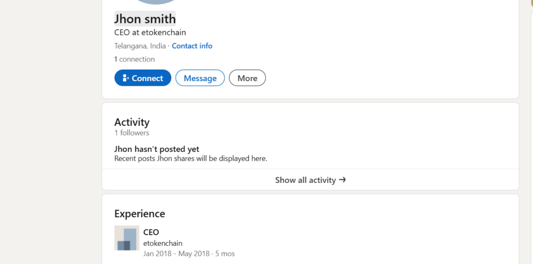Select the CEO job title in Experience
Screen dimensions: 533x264
tap(151, 232)
